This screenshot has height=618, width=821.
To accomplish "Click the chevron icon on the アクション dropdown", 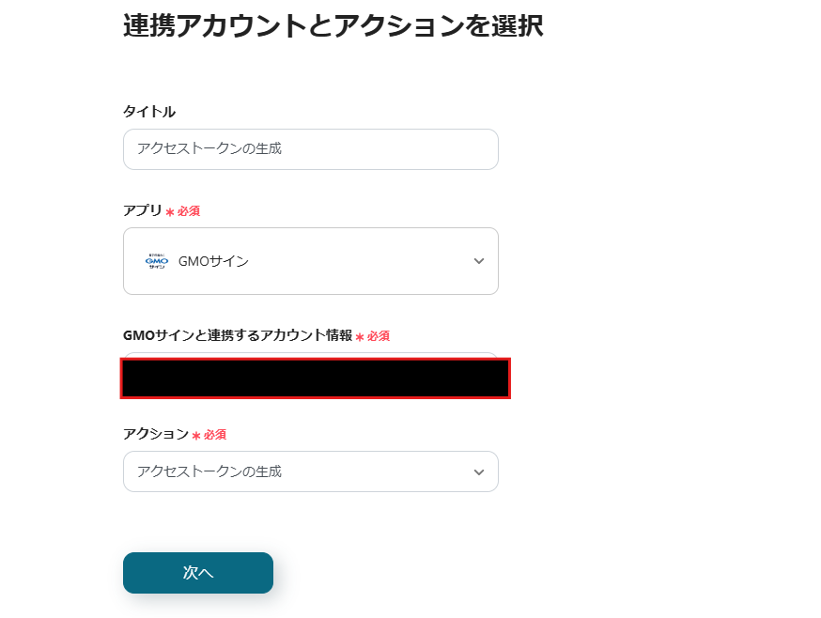I will [478, 471].
